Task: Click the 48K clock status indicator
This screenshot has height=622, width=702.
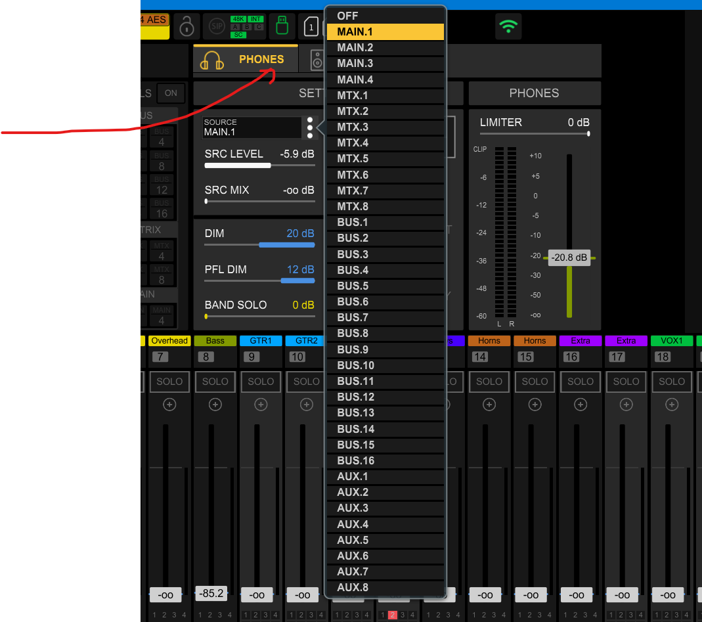Action: [x=238, y=19]
